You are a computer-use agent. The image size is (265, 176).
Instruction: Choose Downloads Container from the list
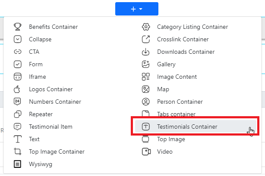186,52
